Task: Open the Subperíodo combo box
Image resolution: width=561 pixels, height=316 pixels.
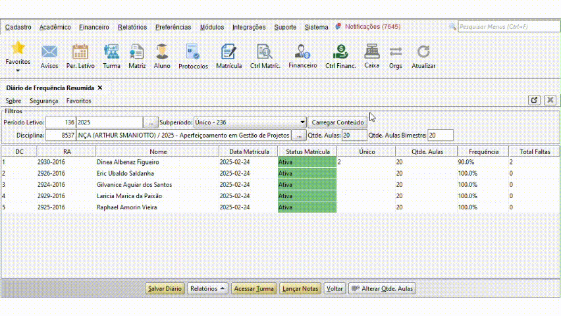Action: pos(250,122)
